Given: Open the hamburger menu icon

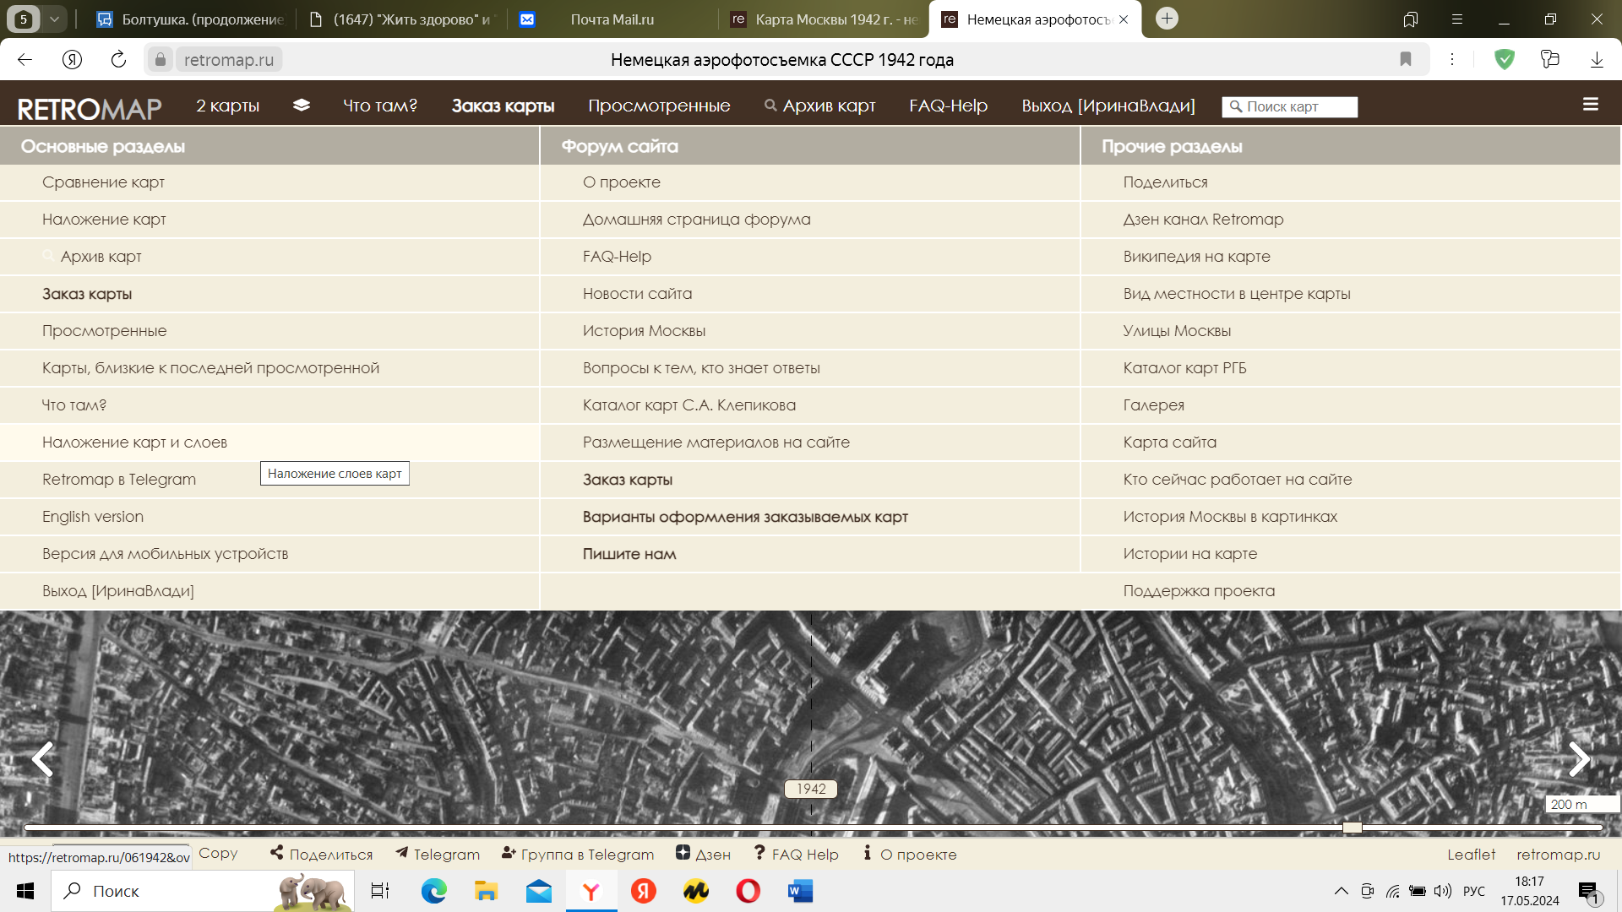Looking at the screenshot, I should [x=1591, y=105].
